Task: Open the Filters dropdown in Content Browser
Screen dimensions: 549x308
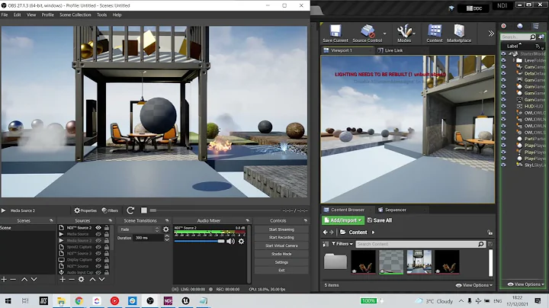Action: 342,244
